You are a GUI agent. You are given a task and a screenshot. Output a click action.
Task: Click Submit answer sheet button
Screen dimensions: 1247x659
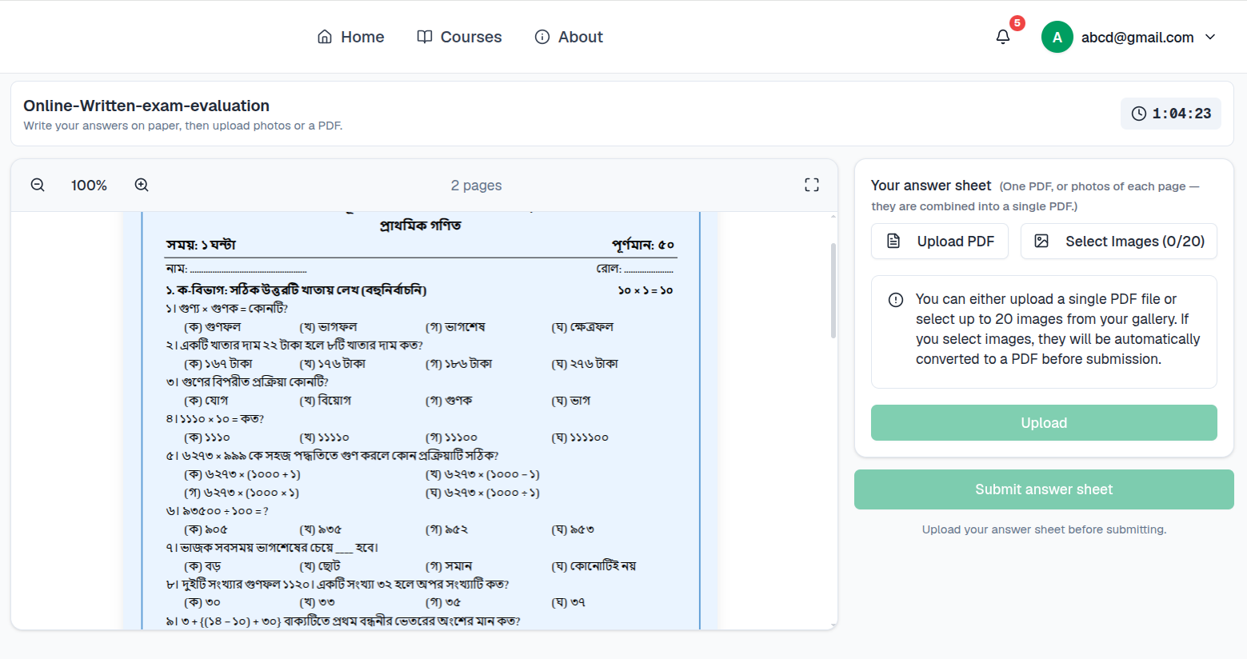(x=1044, y=489)
